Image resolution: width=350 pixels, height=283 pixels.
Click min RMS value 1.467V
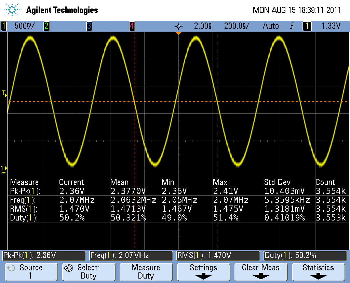[x=177, y=209]
